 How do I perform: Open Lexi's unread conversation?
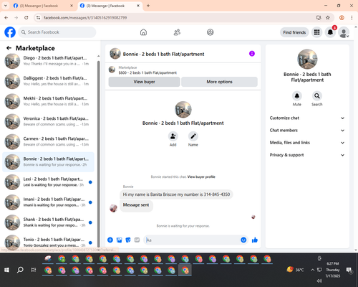(48, 182)
